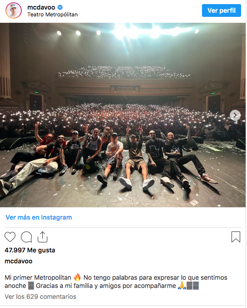Click Teatro Metropólitan location tag
Viewport: 247px width, 308px height.
52,15
